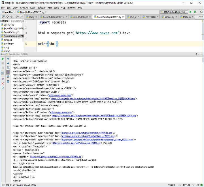Open the Refactor menu

[41, 8]
